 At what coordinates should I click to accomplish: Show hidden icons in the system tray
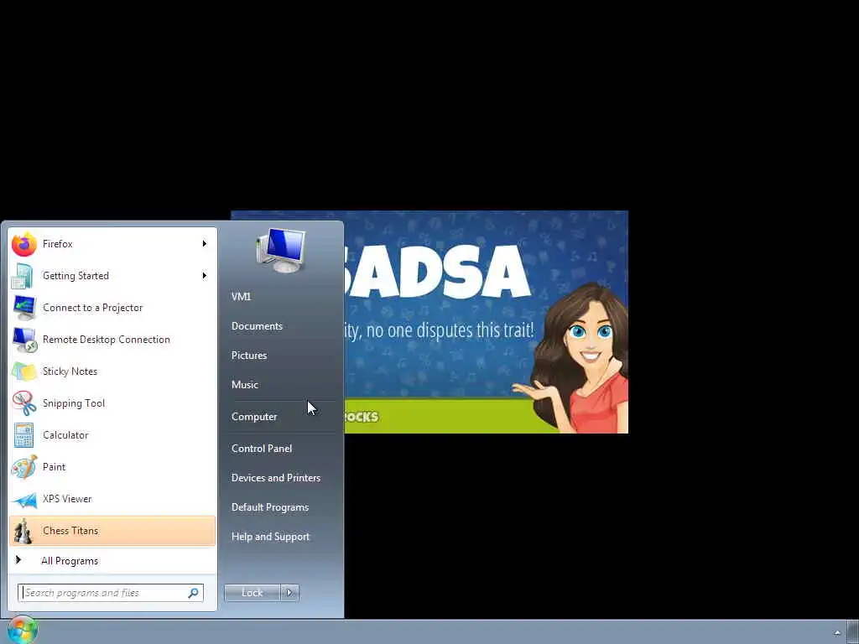pyautogui.click(x=837, y=632)
